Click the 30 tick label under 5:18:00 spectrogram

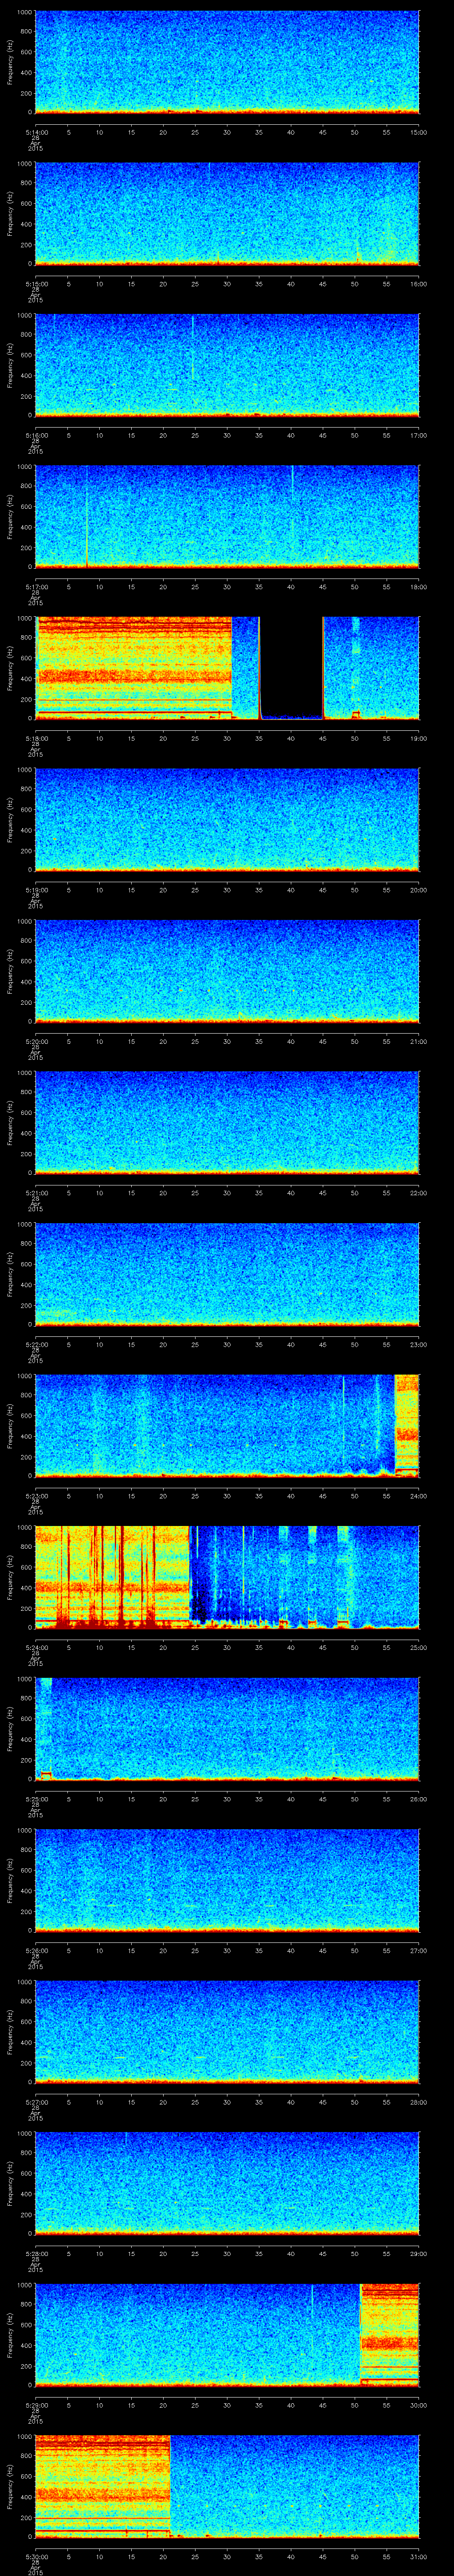[227, 738]
